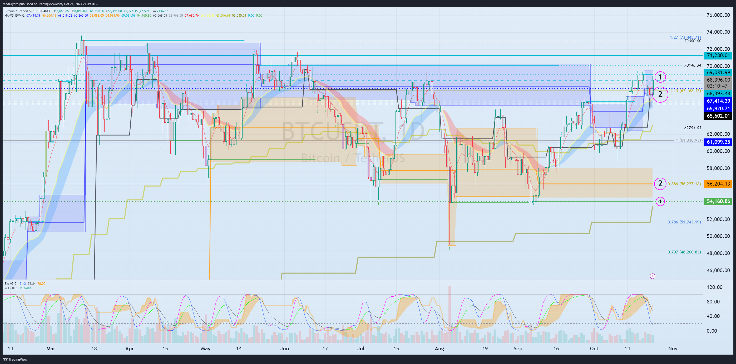Click the 46,000.00 price axis tick
The width and height of the screenshot is (736, 364).
point(718,270)
